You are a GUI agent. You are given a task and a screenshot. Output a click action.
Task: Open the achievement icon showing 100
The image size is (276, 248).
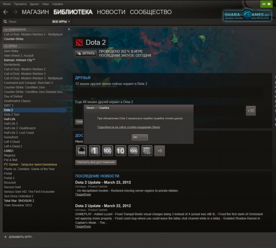pyautogui.click(x=107, y=151)
